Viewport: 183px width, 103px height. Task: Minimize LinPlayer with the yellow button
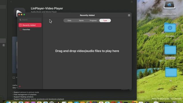click(x=22, y=15)
